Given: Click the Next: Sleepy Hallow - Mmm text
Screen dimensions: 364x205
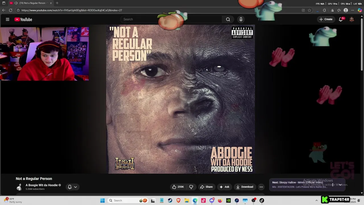Looking at the screenshot, I should pyautogui.click(x=297, y=183).
